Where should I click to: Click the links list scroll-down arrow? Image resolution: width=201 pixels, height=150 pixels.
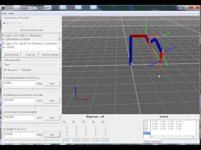[59, 48]
